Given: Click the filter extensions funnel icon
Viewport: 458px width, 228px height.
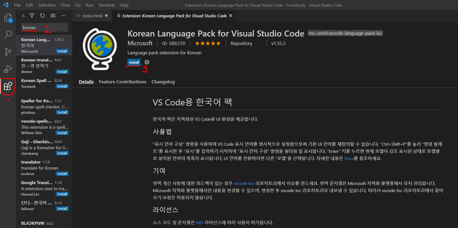Looking at the screenshot, I should 32,16.
